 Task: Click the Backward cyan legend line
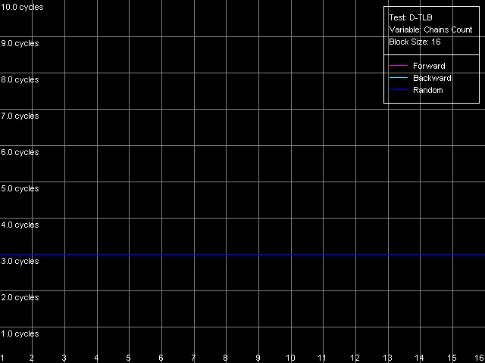399,78
